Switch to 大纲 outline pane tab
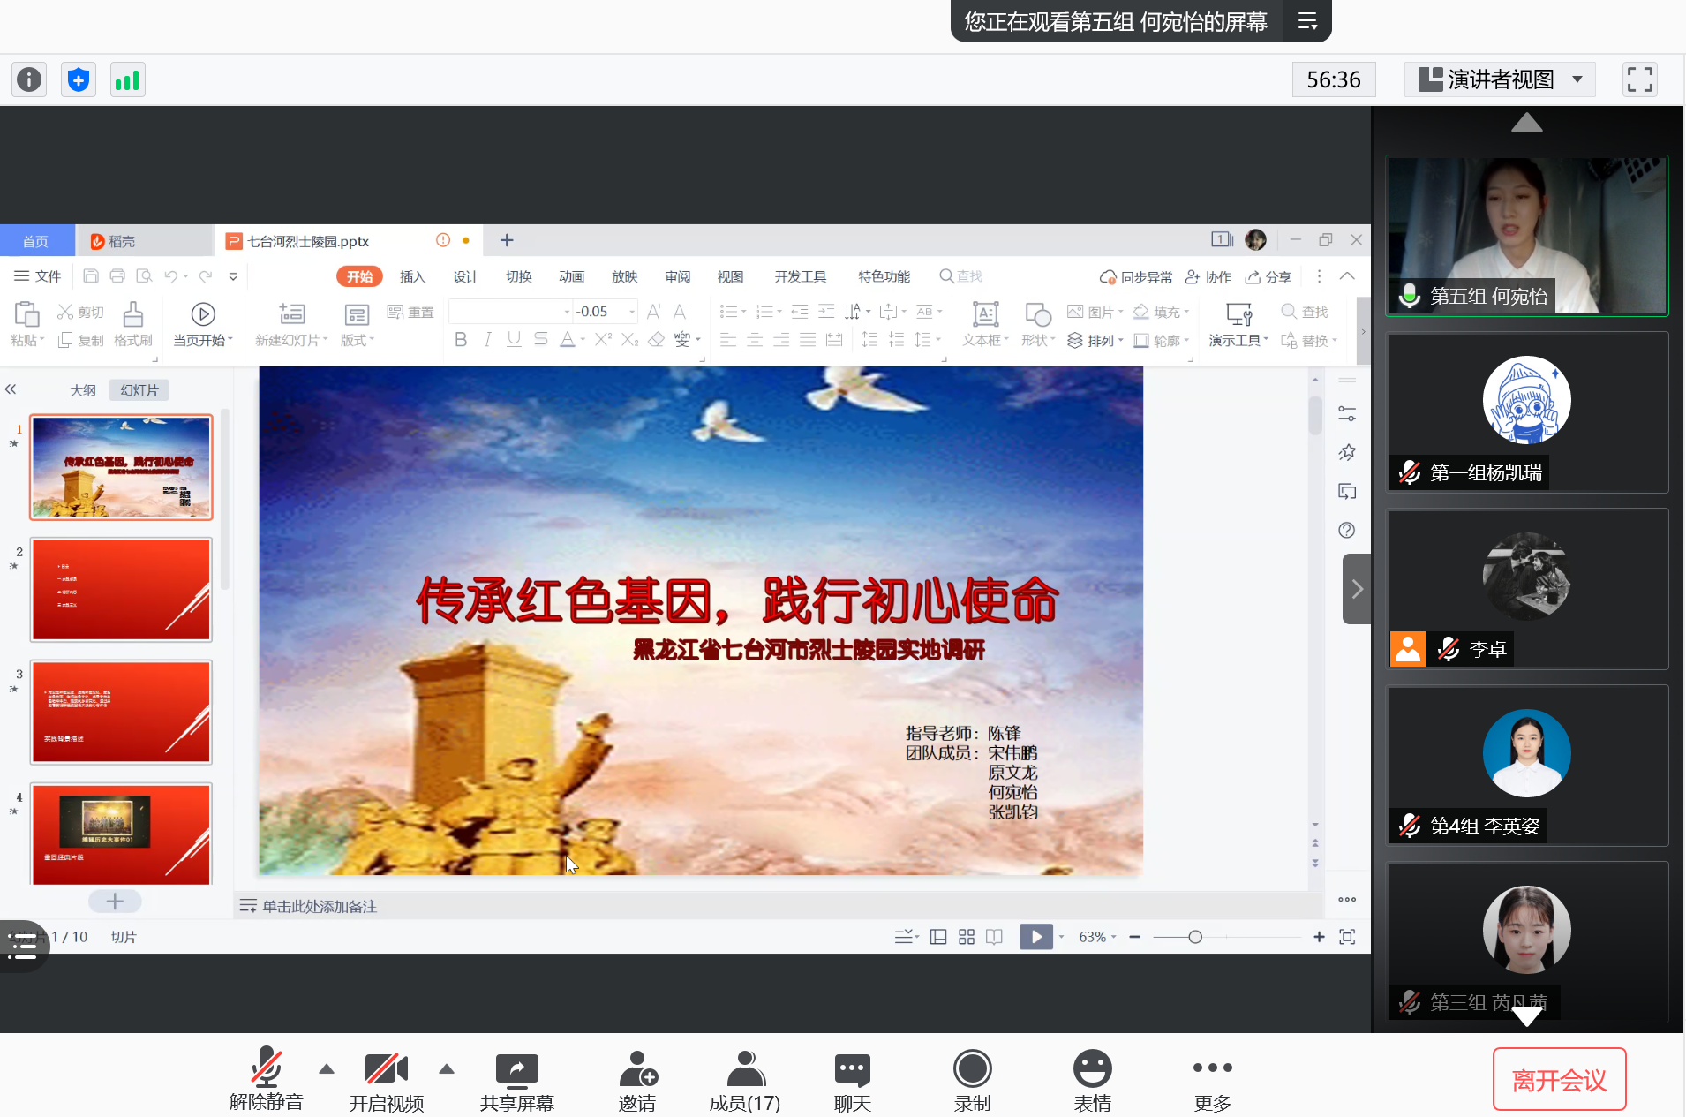 coord(83,390)
